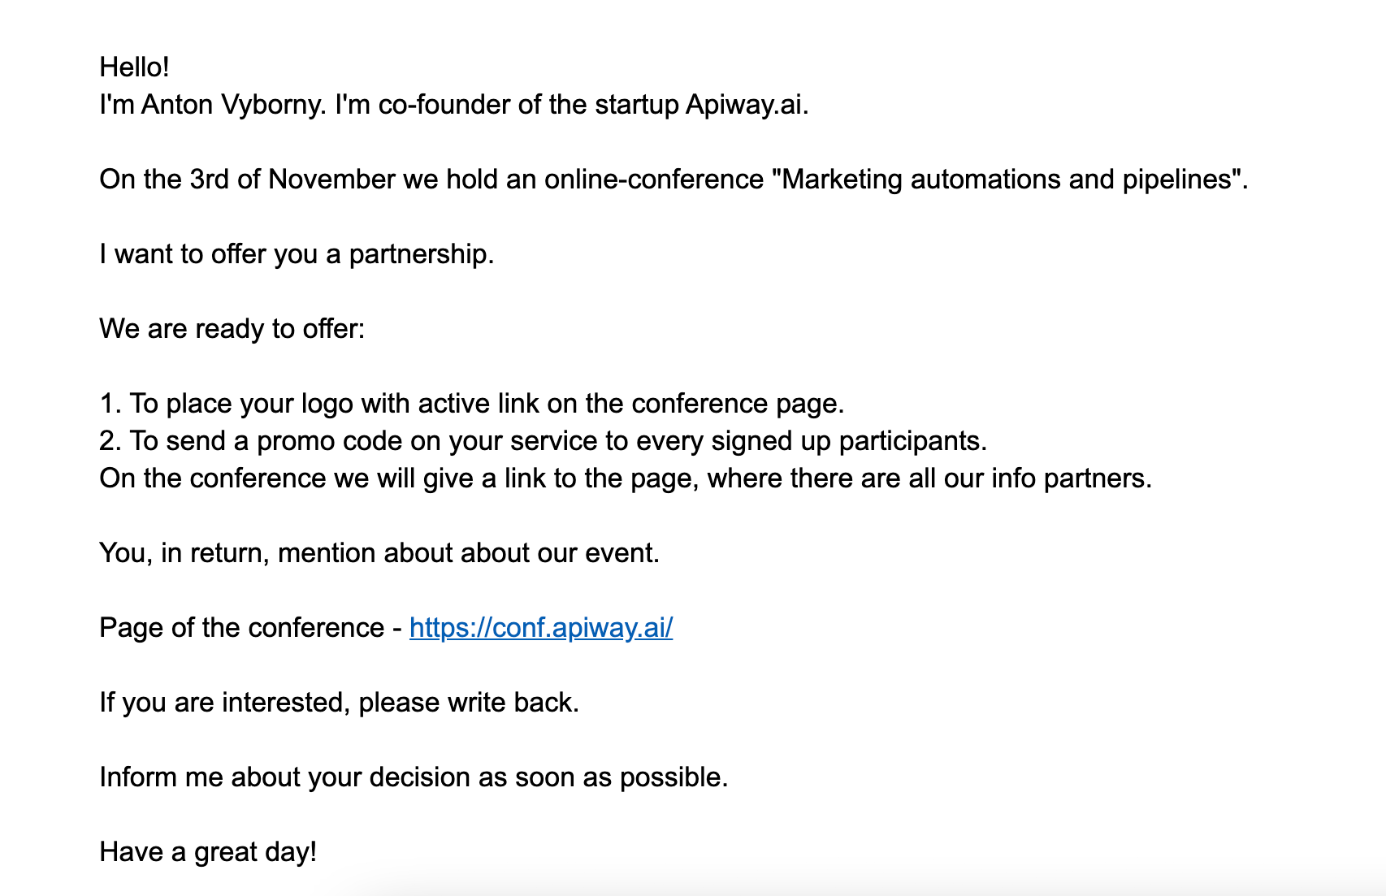Click the "We are ready to offer:" line
This screenshot has width=1386, height=896.
232,329
